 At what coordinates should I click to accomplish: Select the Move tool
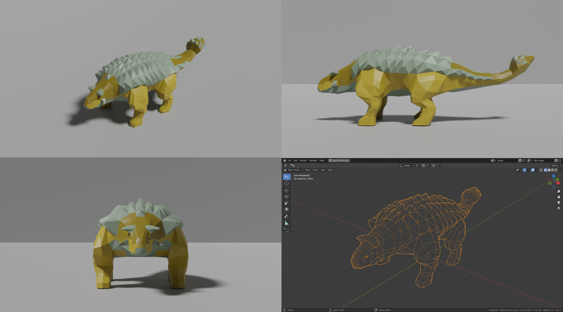click(x=287, y=190)
